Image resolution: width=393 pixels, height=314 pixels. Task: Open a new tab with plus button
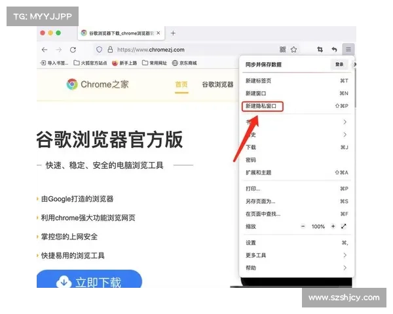(173, 33)
